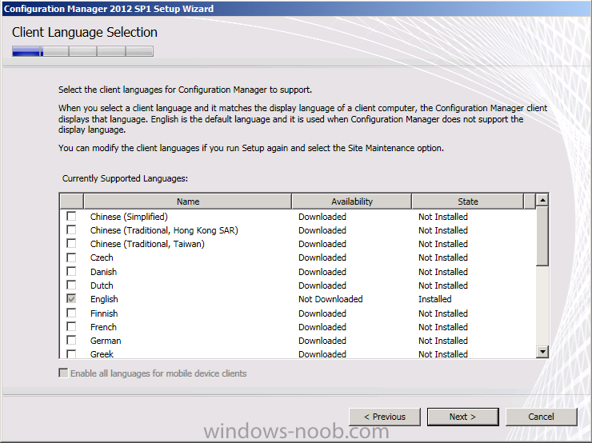This screenshot has height=443, width=592.
Task: Click Not Installed state for Greek
Action: click(443, 354)
